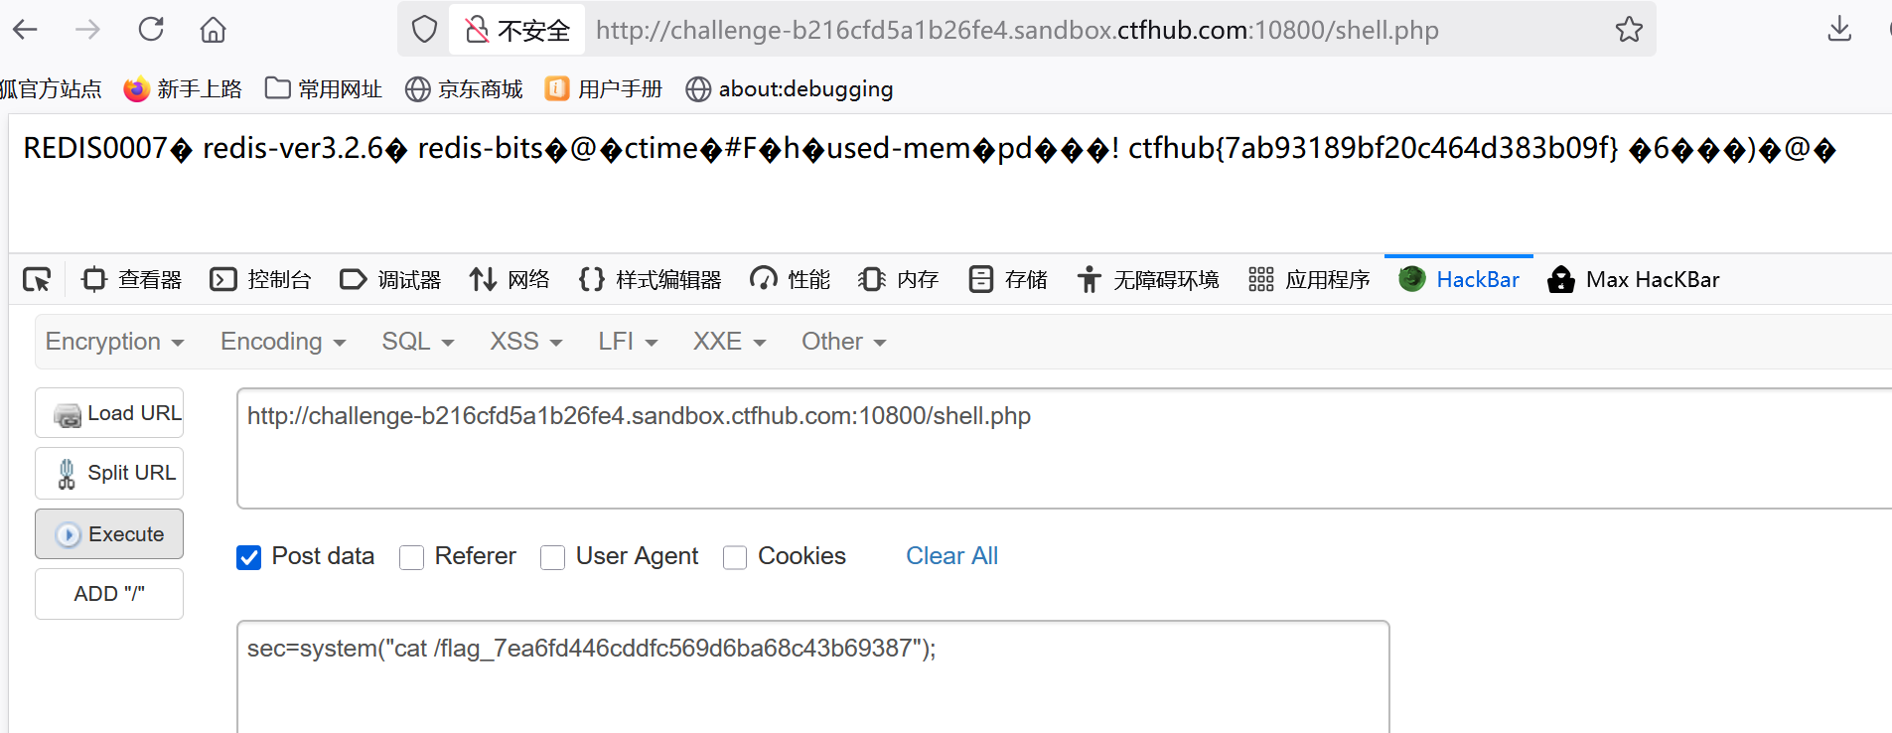This screenshot has width=1892, height=733.
Task: Go to the browser home page icon
Action: (213, 29)
